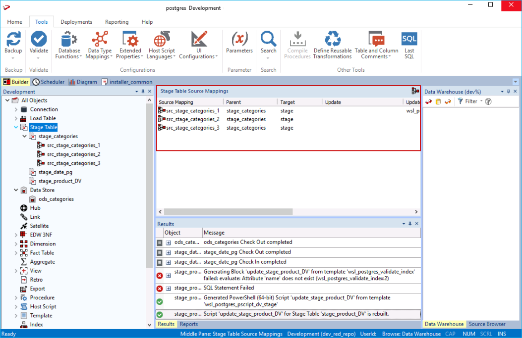522x338 pixels.
Task: Click the Parameters icon
Action: 239,39
